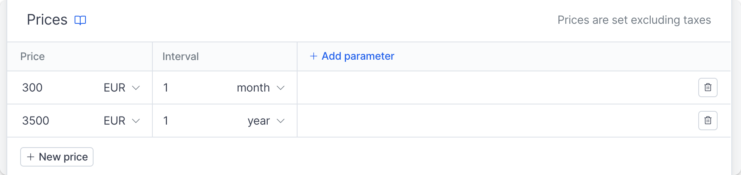Click the chevron next to month

pos(281,87)
